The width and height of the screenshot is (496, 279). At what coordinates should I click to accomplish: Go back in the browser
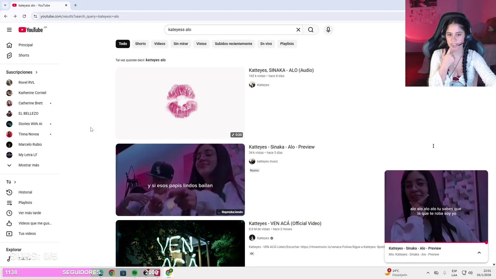[x=5, y=16]
